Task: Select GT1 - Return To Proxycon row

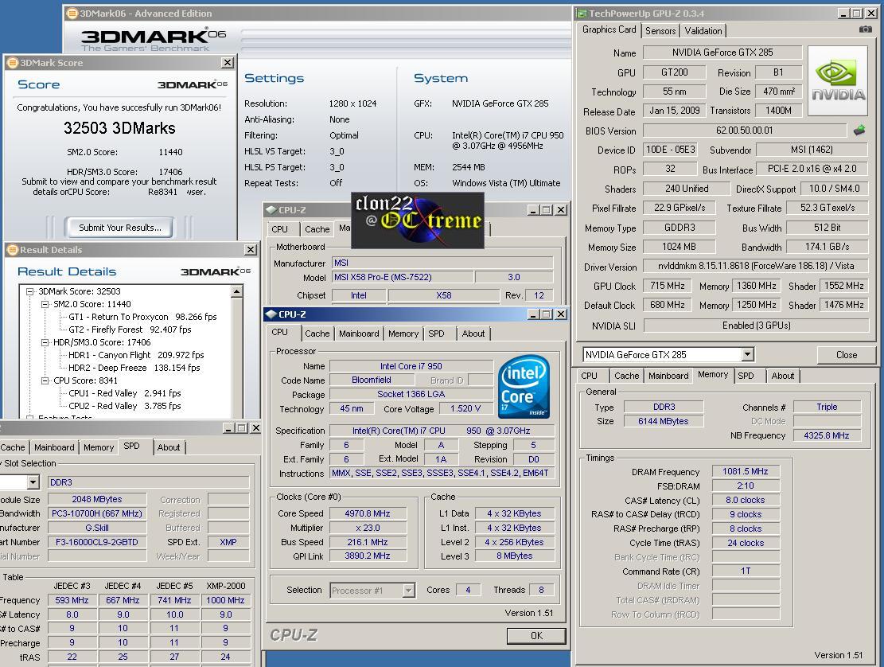Action: click(x=142, y=317)
